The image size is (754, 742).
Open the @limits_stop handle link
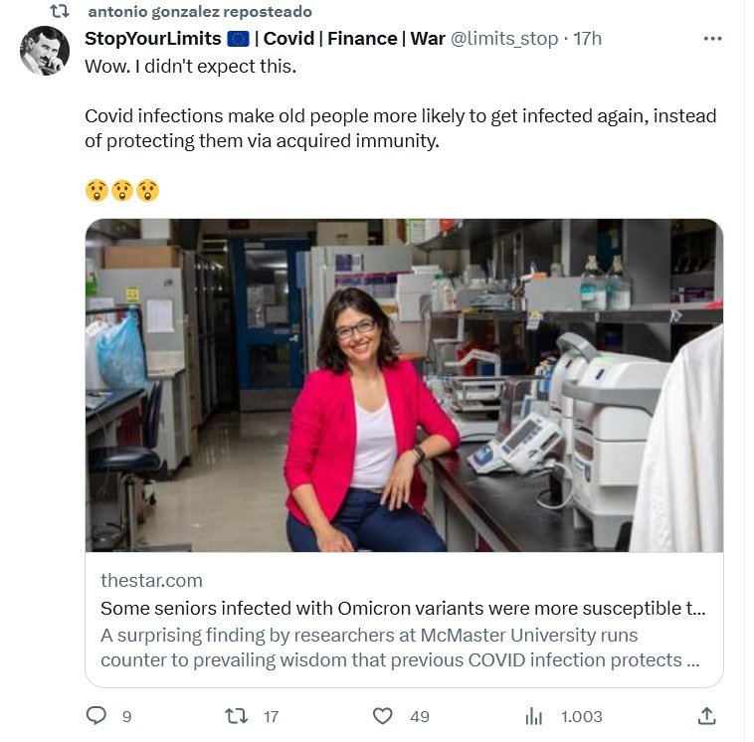504,39
